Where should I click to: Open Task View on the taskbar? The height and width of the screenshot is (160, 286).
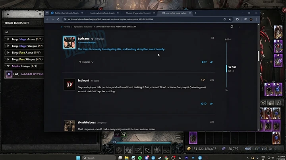(120, 158)
